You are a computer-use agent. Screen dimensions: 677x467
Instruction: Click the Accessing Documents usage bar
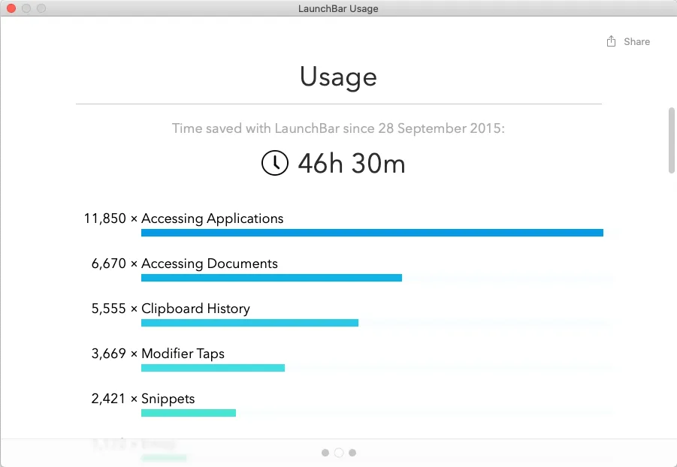[x=271, y=278]
